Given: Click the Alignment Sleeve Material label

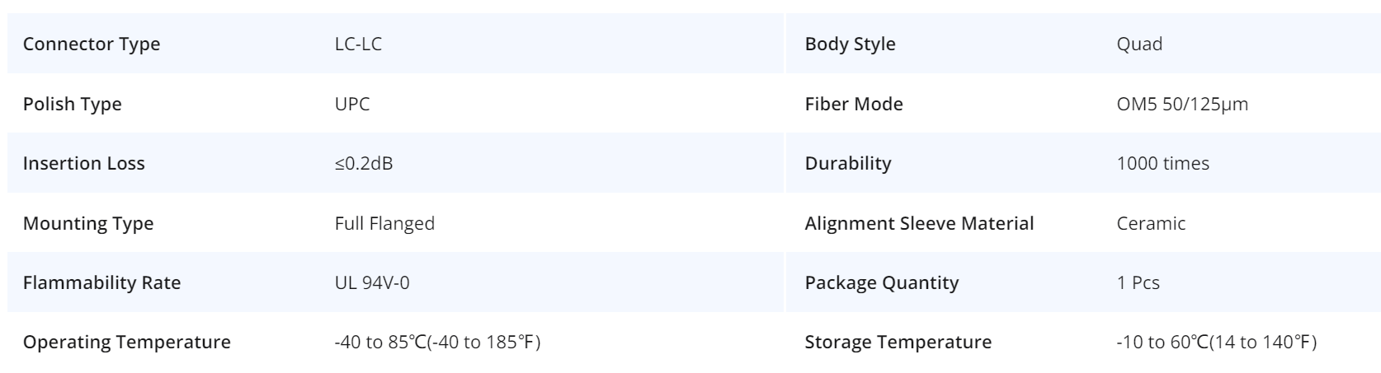Looking at the screenshot, I should coord(919,223).
